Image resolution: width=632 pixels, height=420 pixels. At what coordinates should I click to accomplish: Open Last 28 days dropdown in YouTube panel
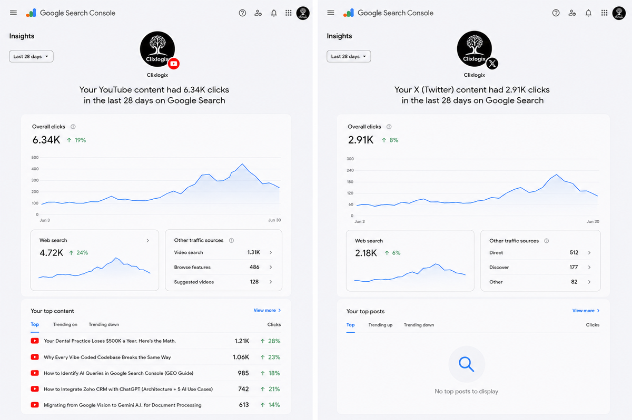point(31,56)
